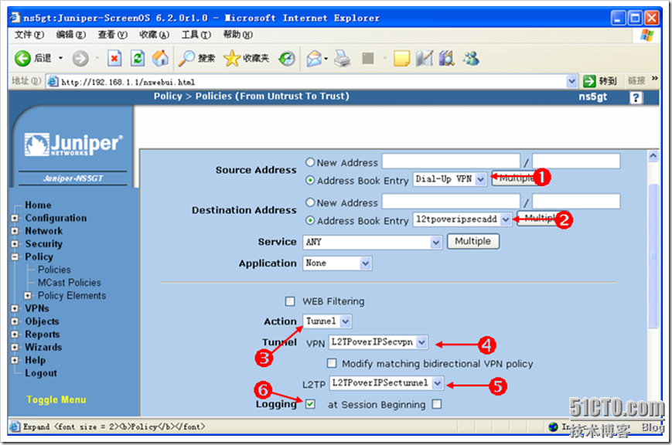Screen dimensions: 672x445
Task: Select Source Address Book Entry radio button
Action: pos(310,180)
